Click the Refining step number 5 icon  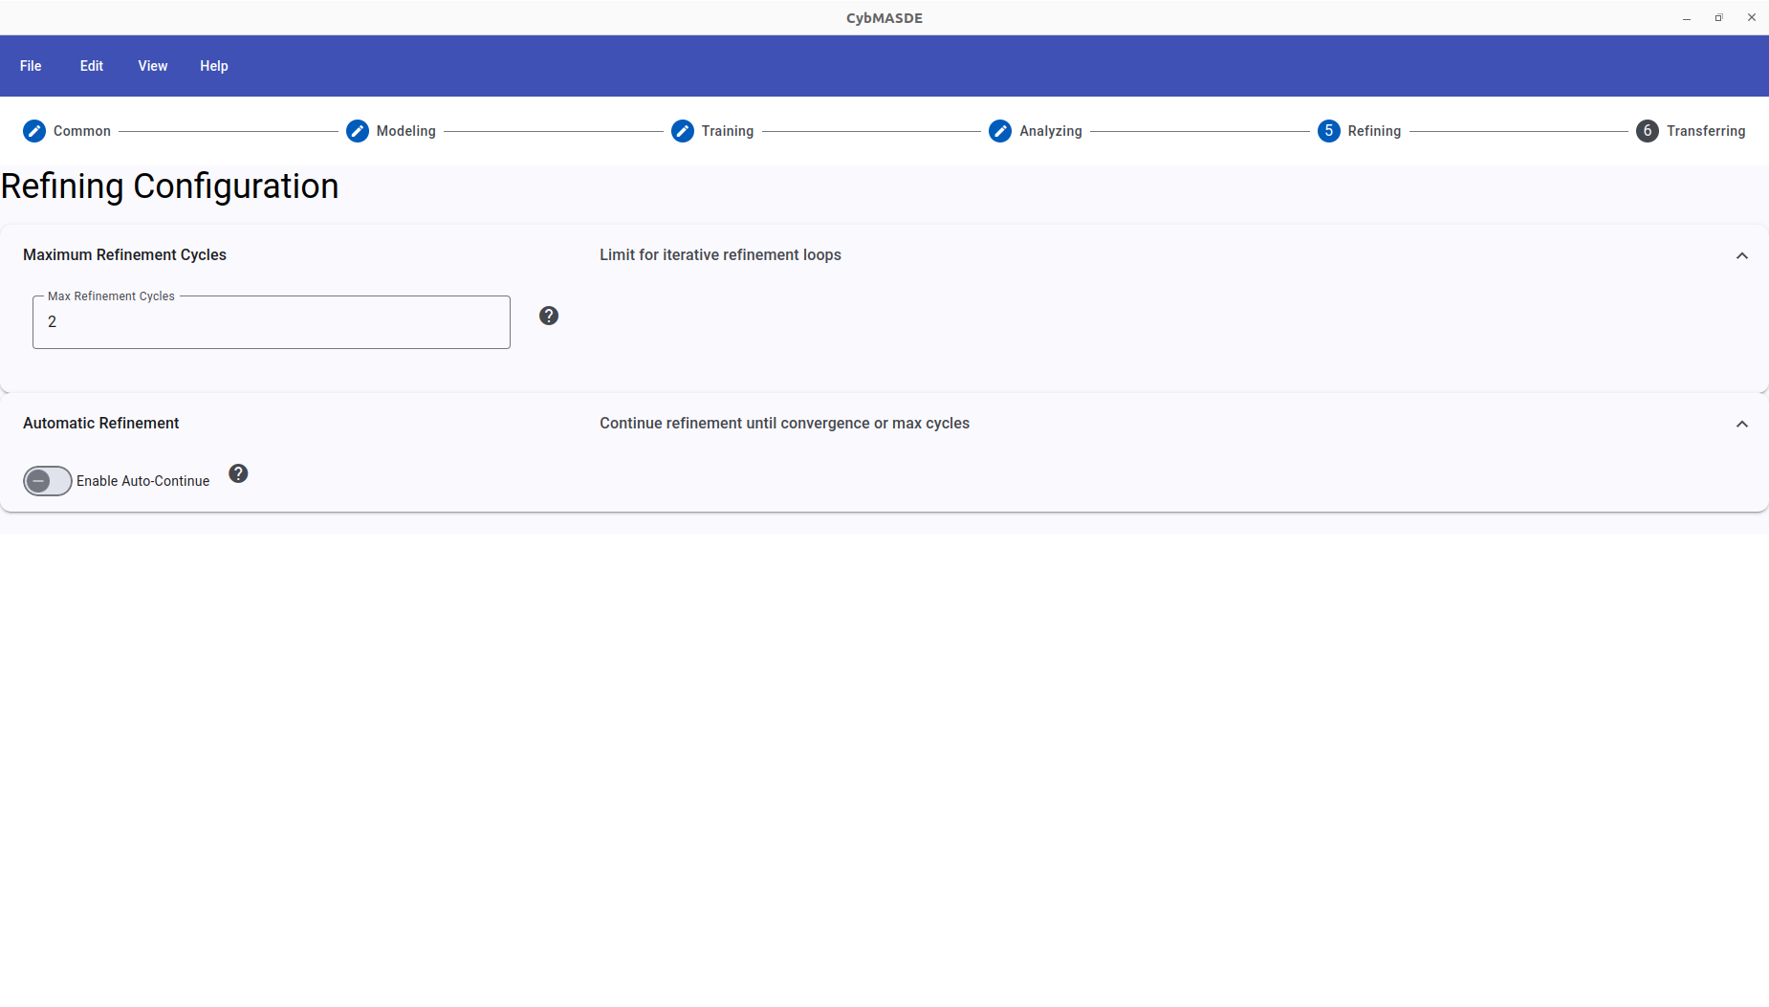click(1329, 131)
